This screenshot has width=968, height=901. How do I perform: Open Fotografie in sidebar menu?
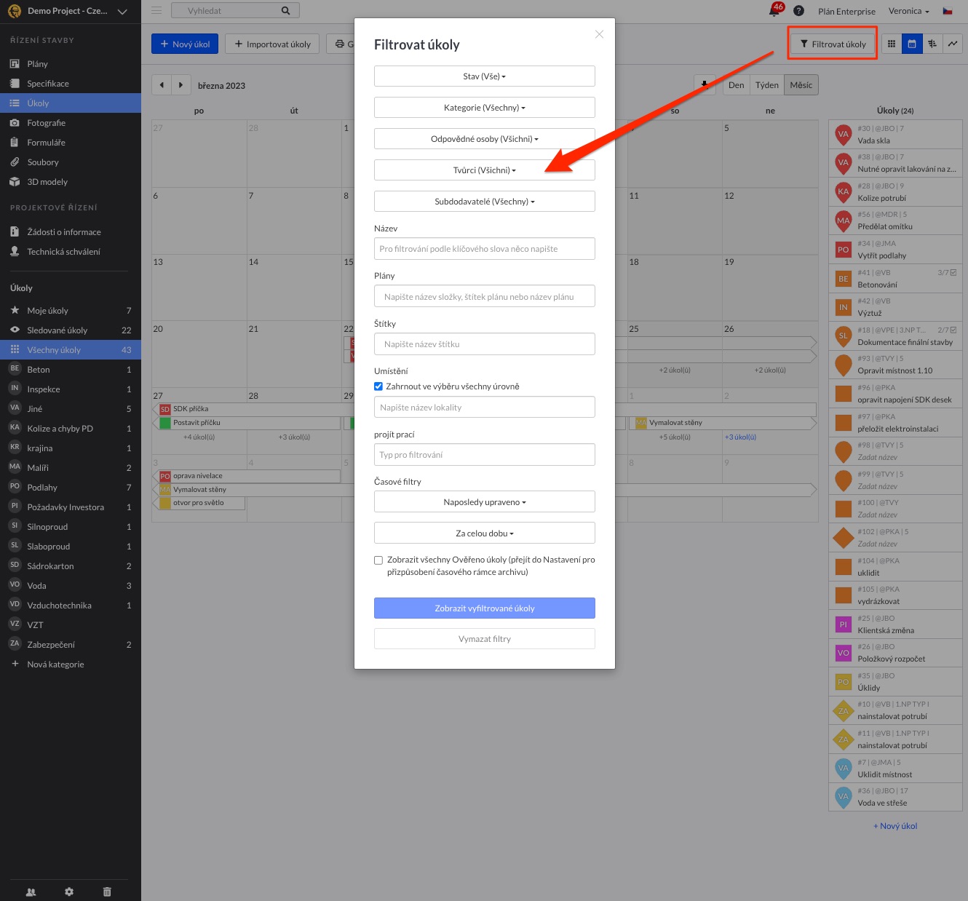pos(46,123)
